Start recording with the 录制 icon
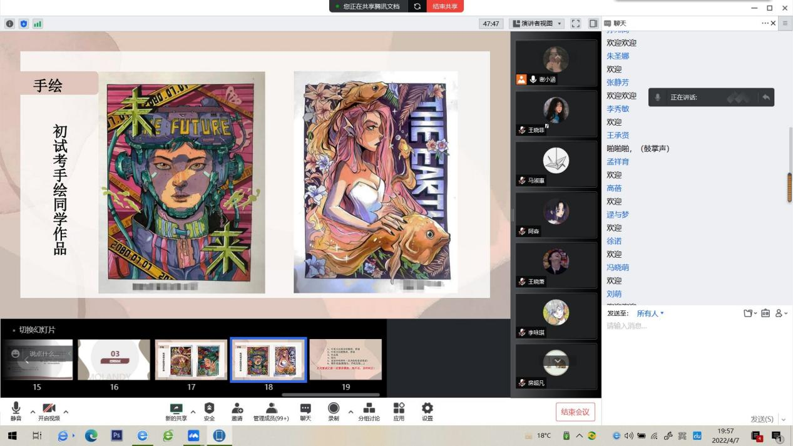The image size is (793, 446). point(334,411)
